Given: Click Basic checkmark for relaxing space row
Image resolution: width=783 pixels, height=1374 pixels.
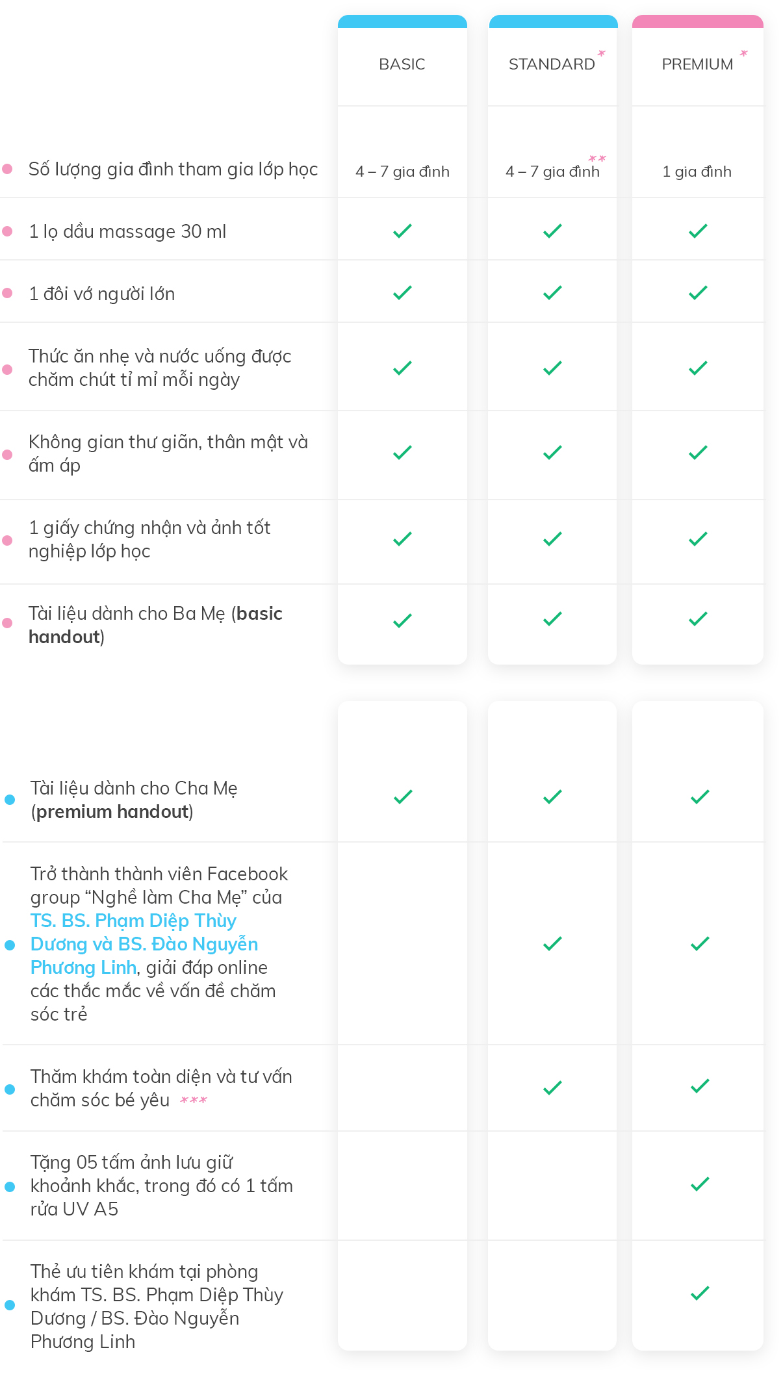Looking at the screenshot, I should click(402, 452).
